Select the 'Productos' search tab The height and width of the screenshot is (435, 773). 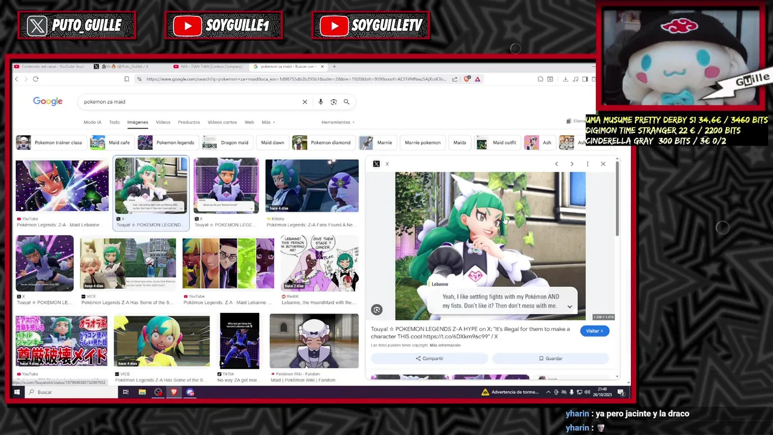point(189,122)
